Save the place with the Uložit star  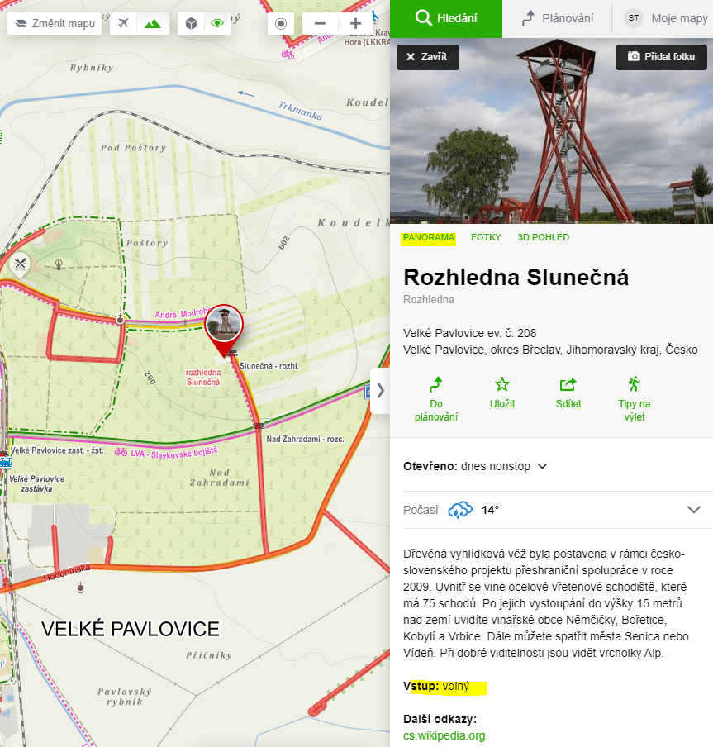tap(501, 384)
